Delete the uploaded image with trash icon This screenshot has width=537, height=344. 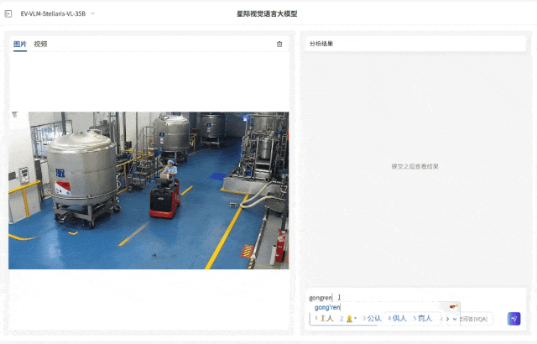point(279,44)
